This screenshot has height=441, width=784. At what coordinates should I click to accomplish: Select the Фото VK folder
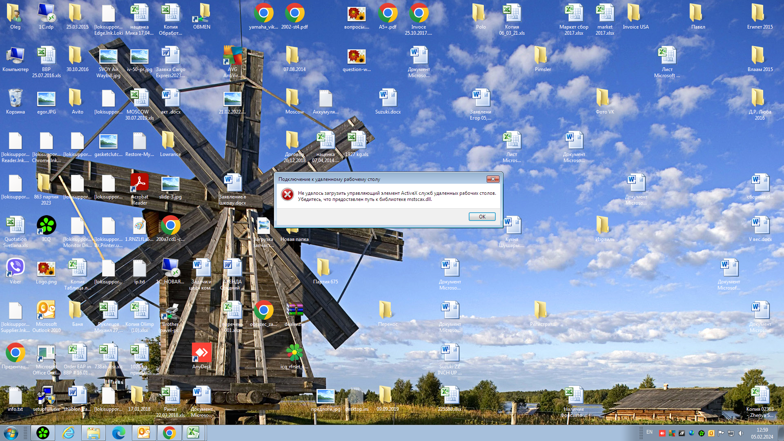pos(605,101)
